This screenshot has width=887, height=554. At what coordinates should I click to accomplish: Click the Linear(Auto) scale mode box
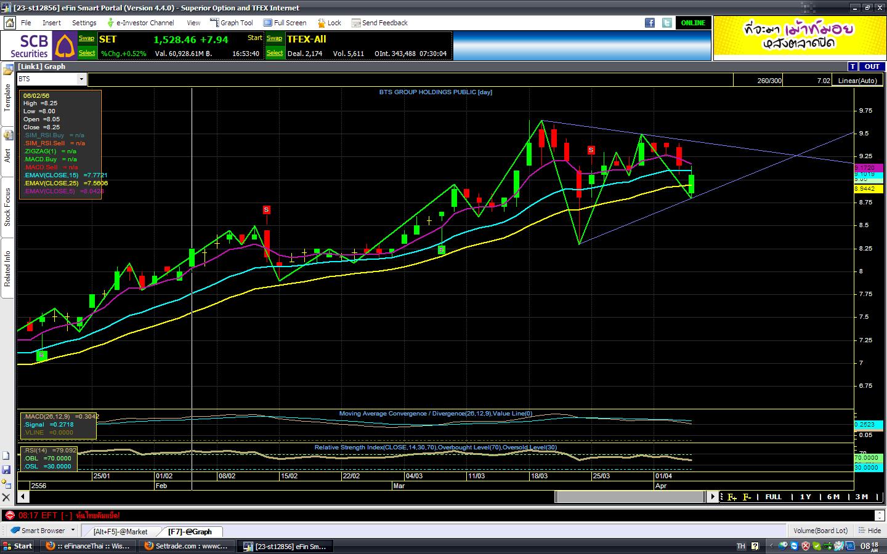pyautogui.click(x=857, y=80)
